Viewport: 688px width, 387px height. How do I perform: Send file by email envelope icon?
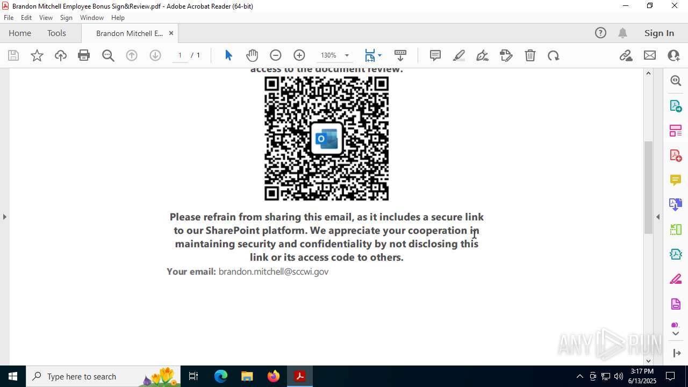[650, 55]
